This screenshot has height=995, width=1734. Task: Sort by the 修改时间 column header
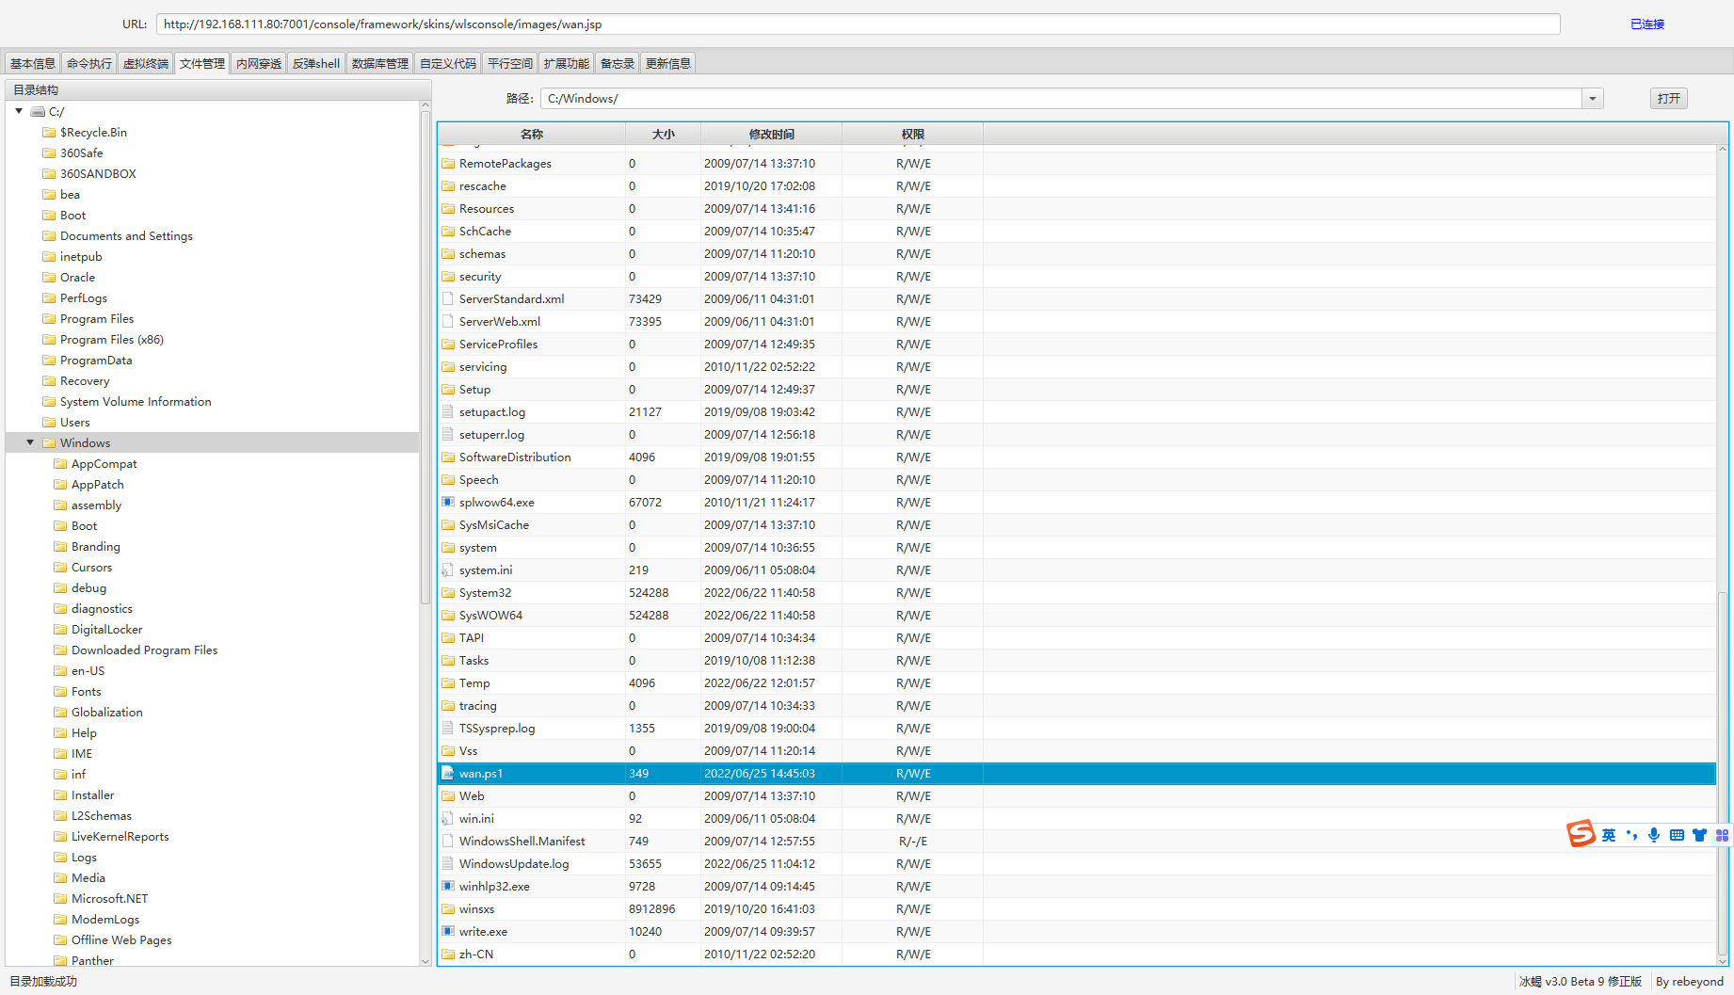pos(771,134)
